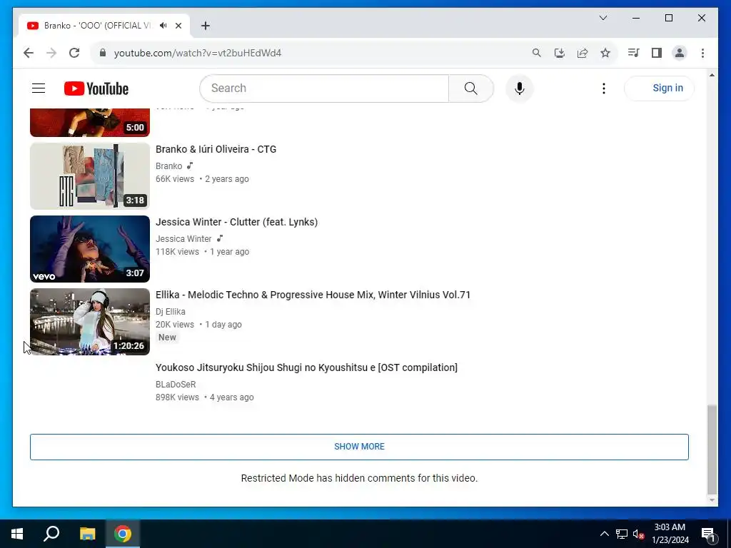This screenshot has width=731, height=548.
Task: Sign in to YouTube
Action: tap(659, 88)
